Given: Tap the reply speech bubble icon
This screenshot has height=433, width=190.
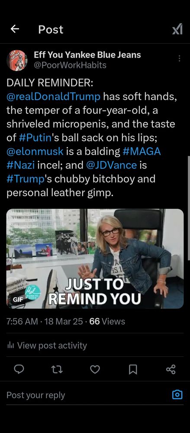Looking at the screenshot, I should point(19,369).
